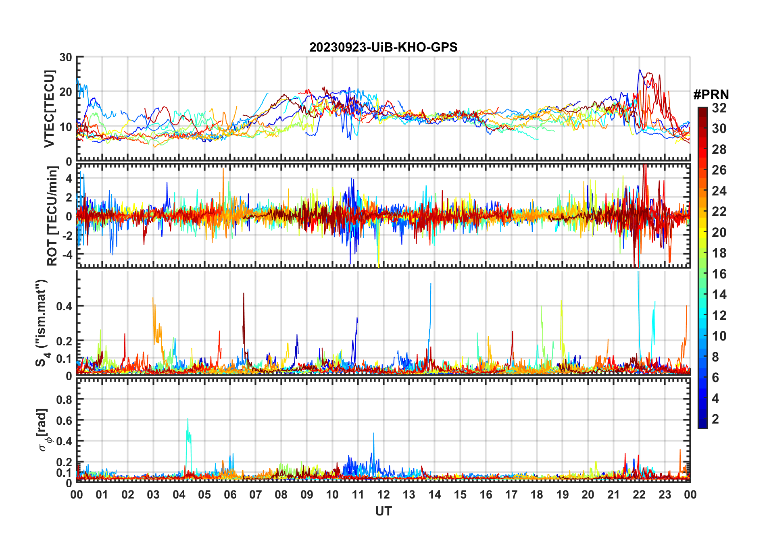Pick the green PRN colorbar segment beside 16
This screenshot has width=767, height=536.
coord(702,274)
